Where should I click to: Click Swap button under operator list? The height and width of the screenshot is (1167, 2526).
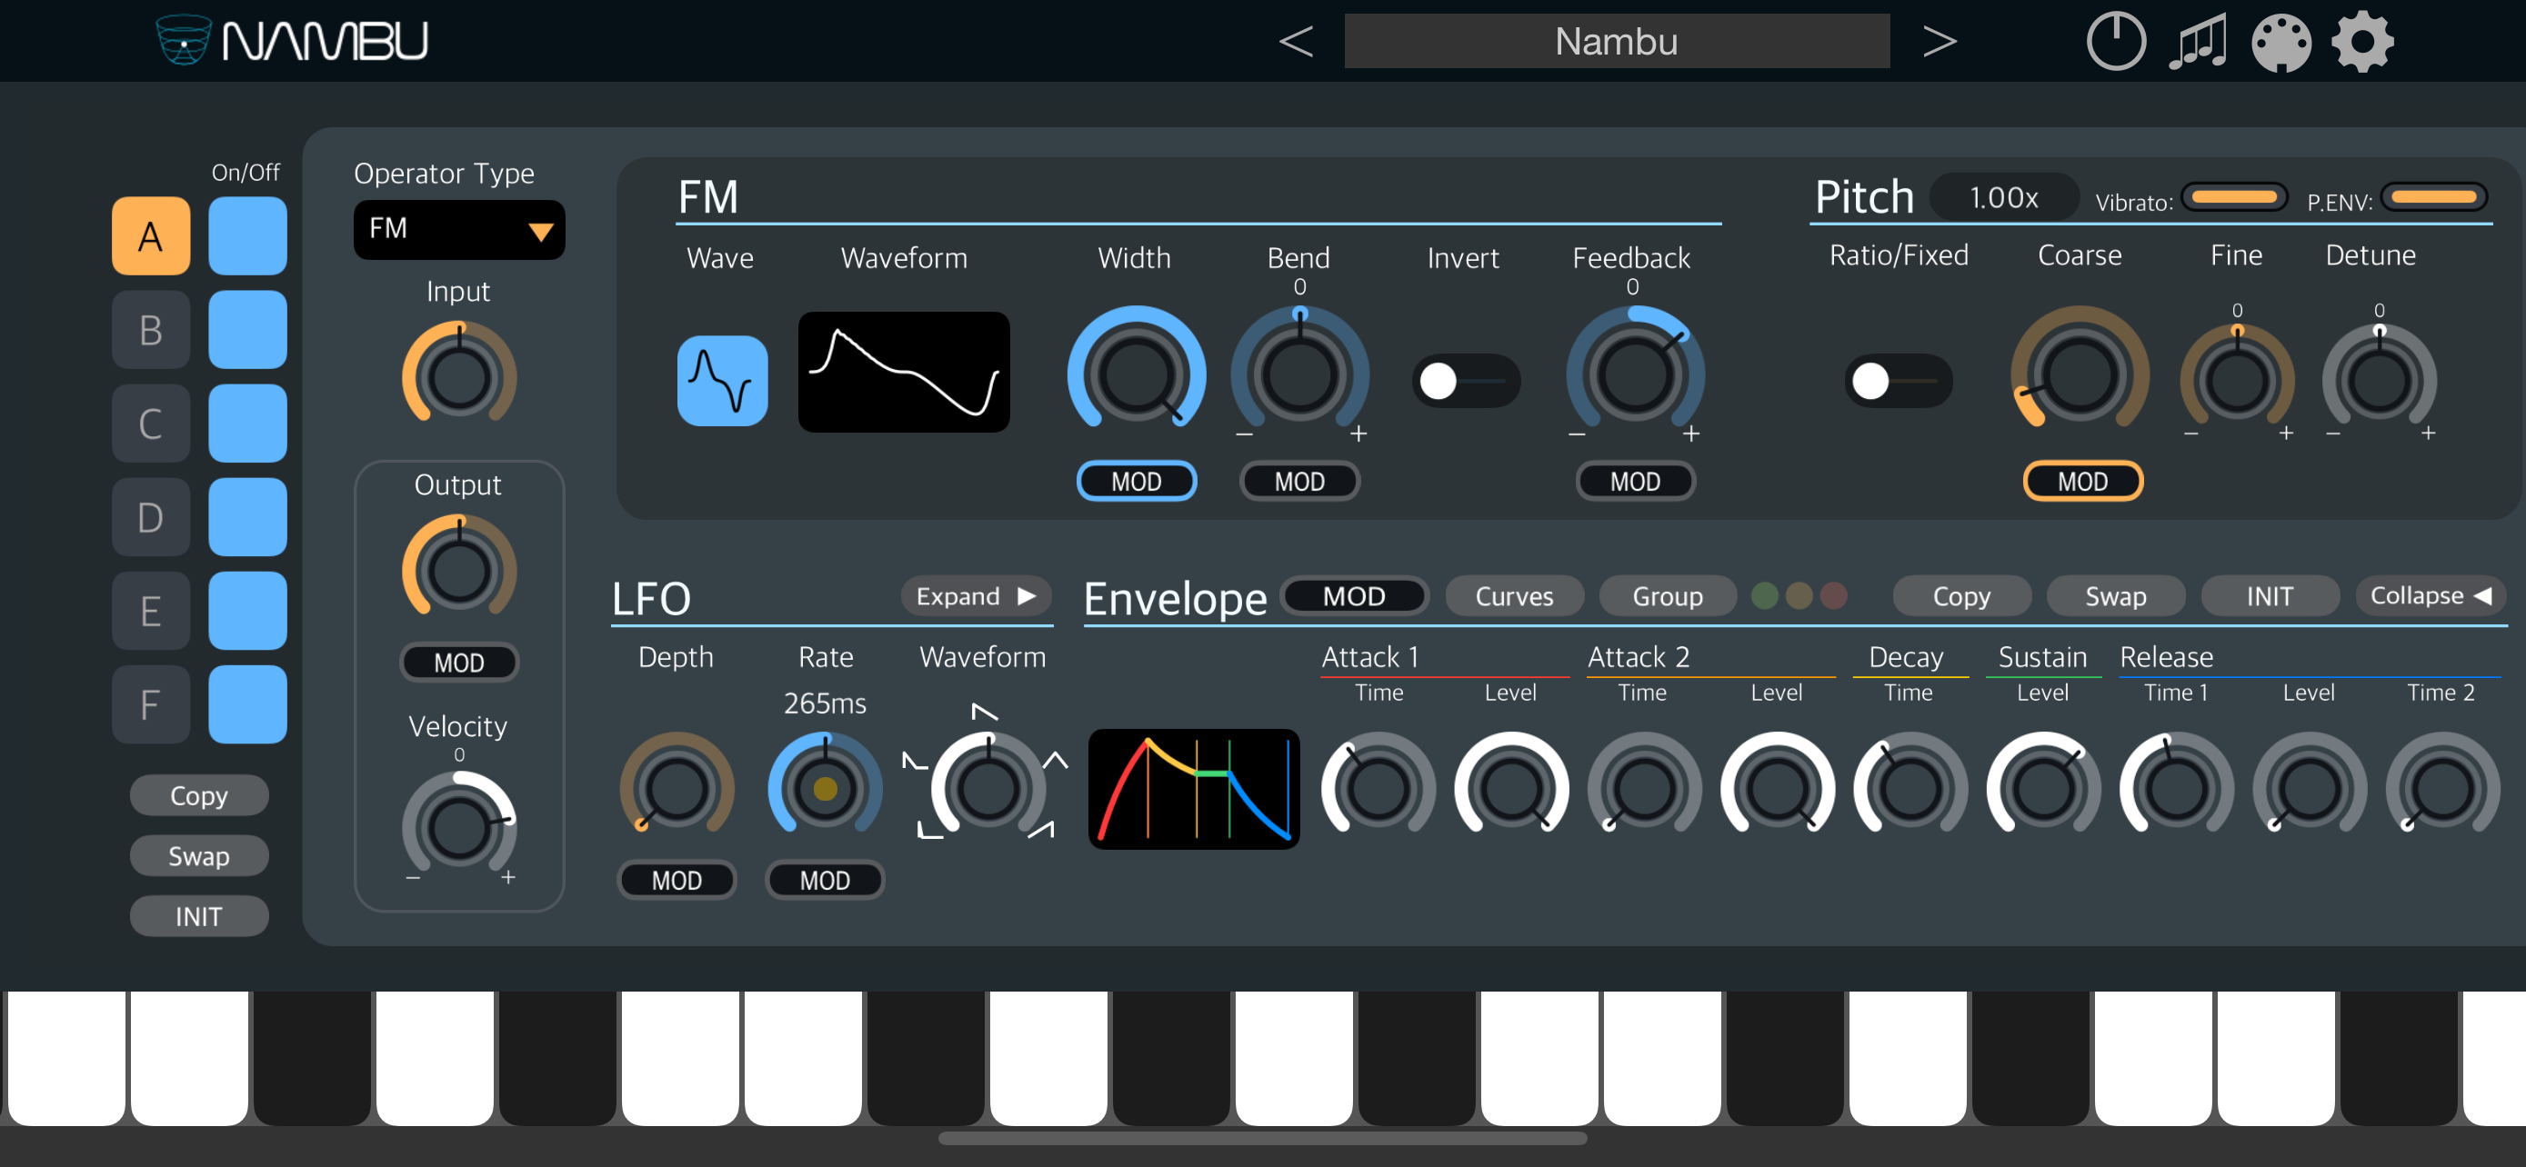[x=199, y=855]
